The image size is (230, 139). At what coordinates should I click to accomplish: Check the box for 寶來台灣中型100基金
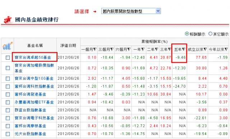tap(8, 79)
